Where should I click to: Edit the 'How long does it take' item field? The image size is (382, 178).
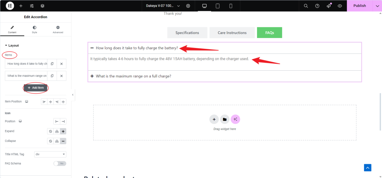(26, 64)
